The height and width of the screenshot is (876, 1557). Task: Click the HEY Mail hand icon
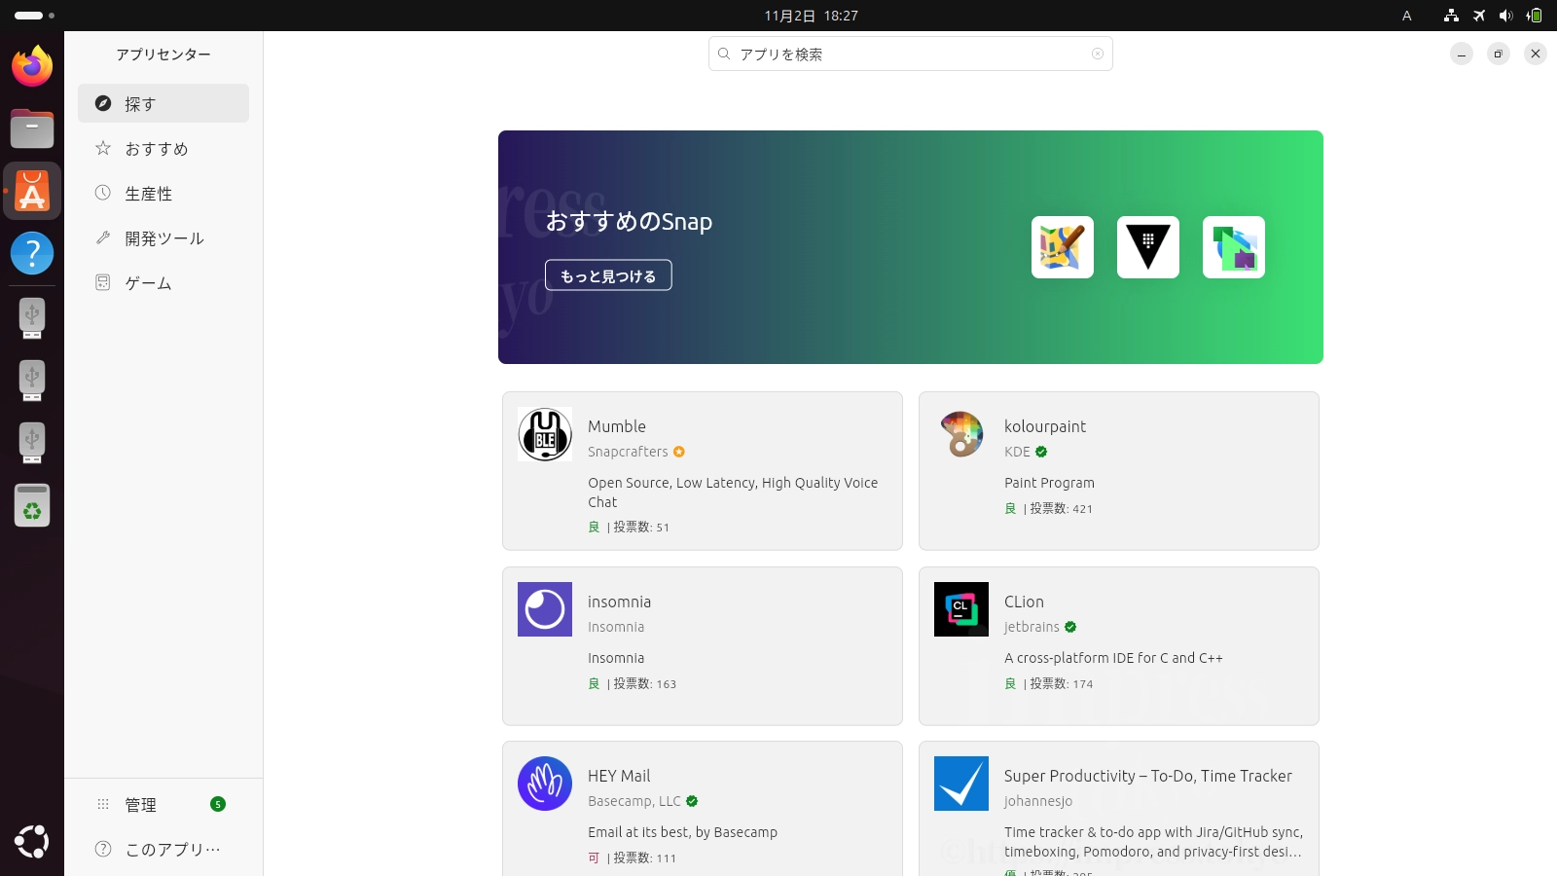coord(545,784)
